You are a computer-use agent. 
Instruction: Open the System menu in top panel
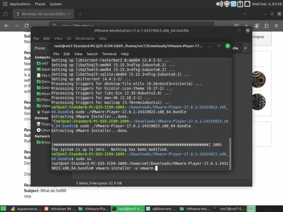pos(56,4)
